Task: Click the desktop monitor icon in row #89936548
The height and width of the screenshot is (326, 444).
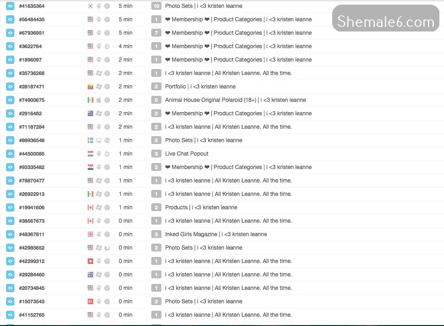Action: (99, 140)
